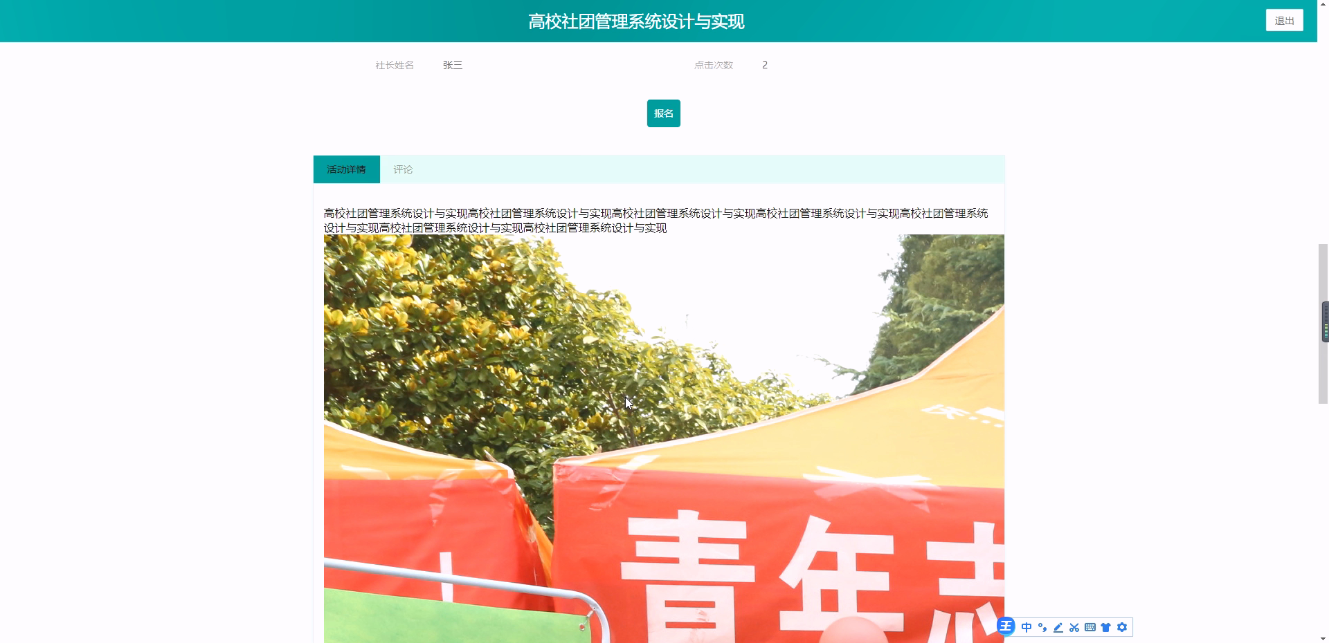Click the 退出 logout button

pos(1285,20)
